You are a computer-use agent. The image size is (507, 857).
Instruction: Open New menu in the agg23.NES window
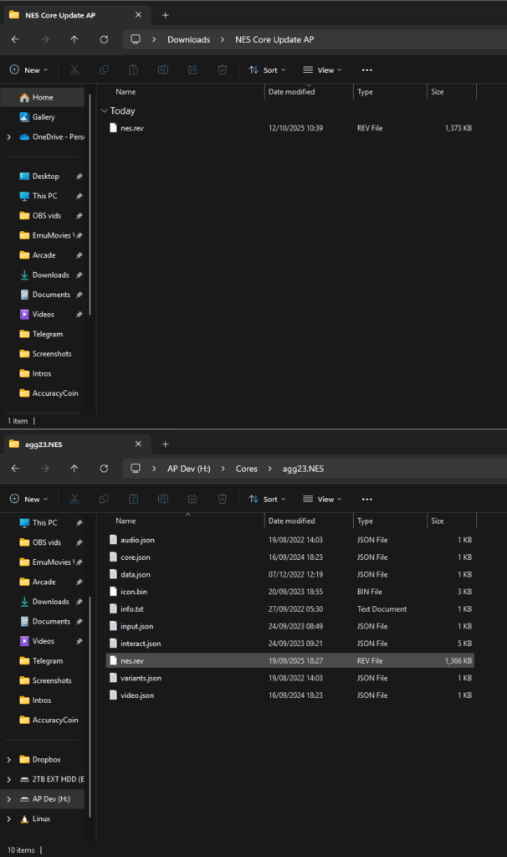point(28,499)
